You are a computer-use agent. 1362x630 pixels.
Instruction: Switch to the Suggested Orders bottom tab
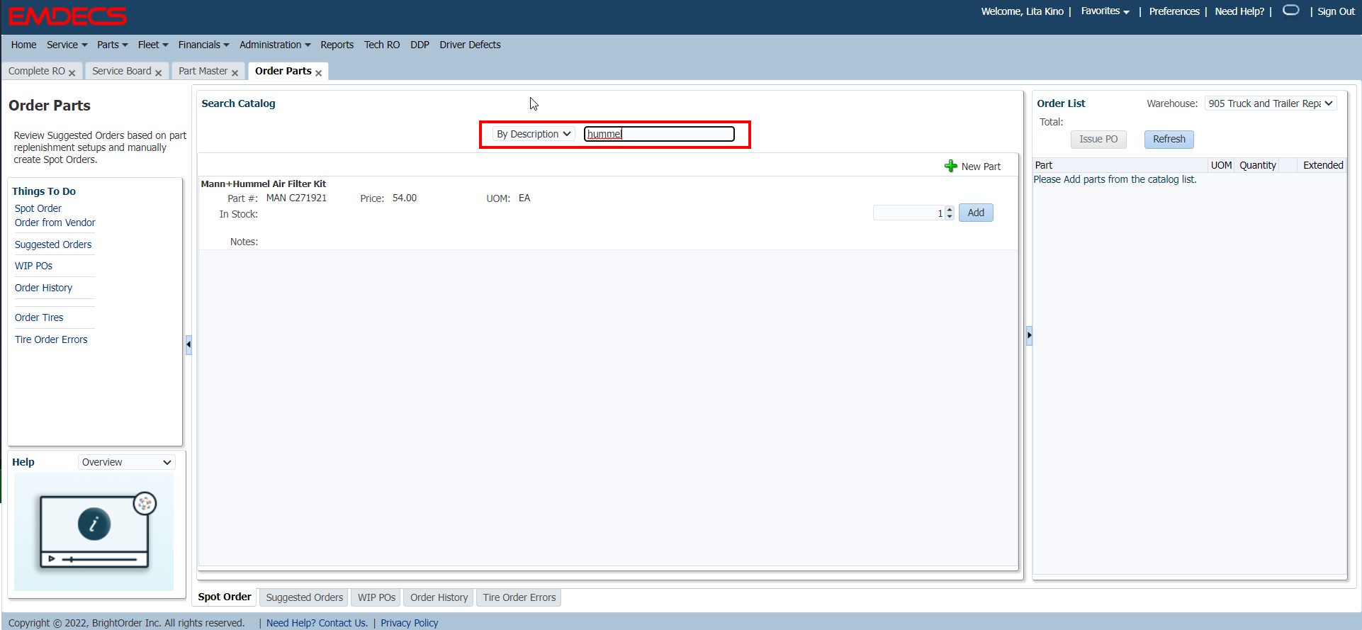coord(304,597)
